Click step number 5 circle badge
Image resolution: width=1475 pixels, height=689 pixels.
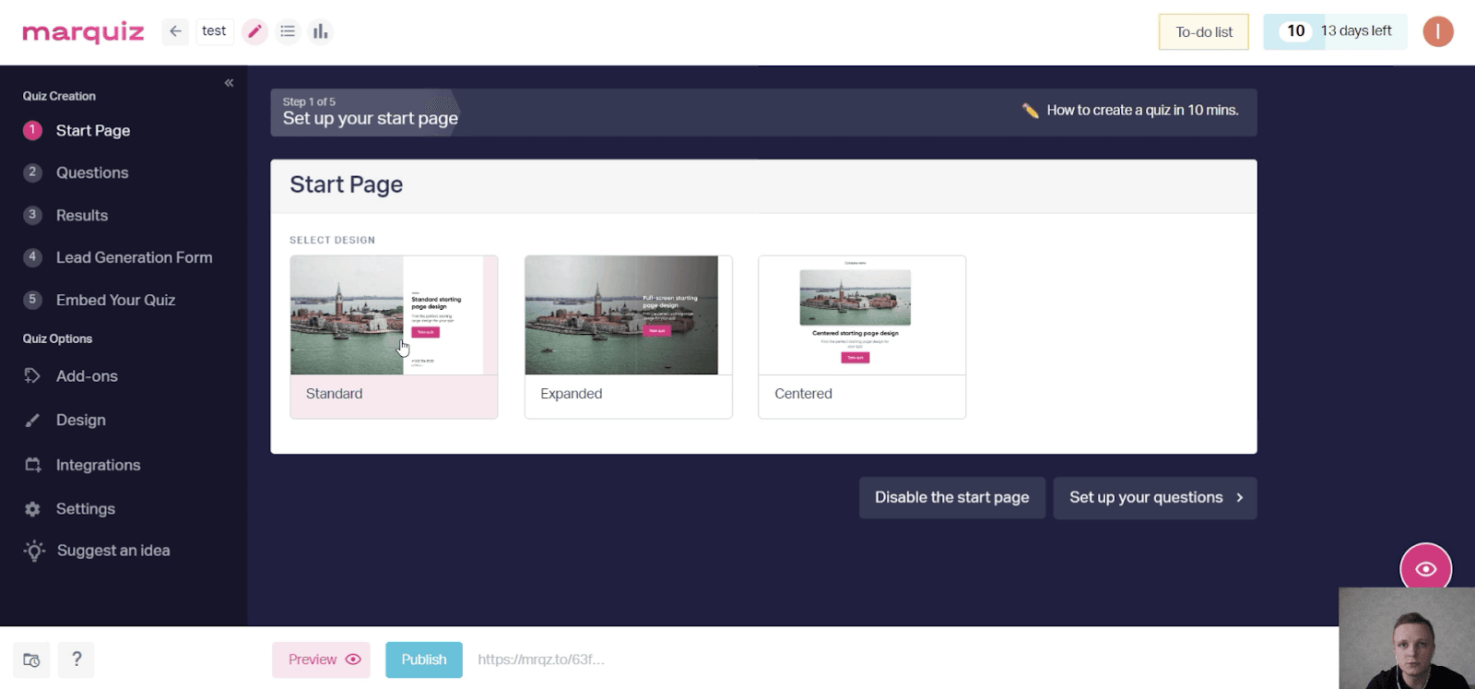click(32, 300)
